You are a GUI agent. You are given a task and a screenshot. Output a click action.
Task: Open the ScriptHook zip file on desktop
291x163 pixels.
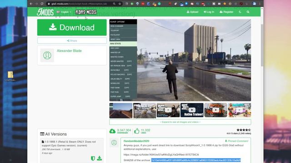10,76
